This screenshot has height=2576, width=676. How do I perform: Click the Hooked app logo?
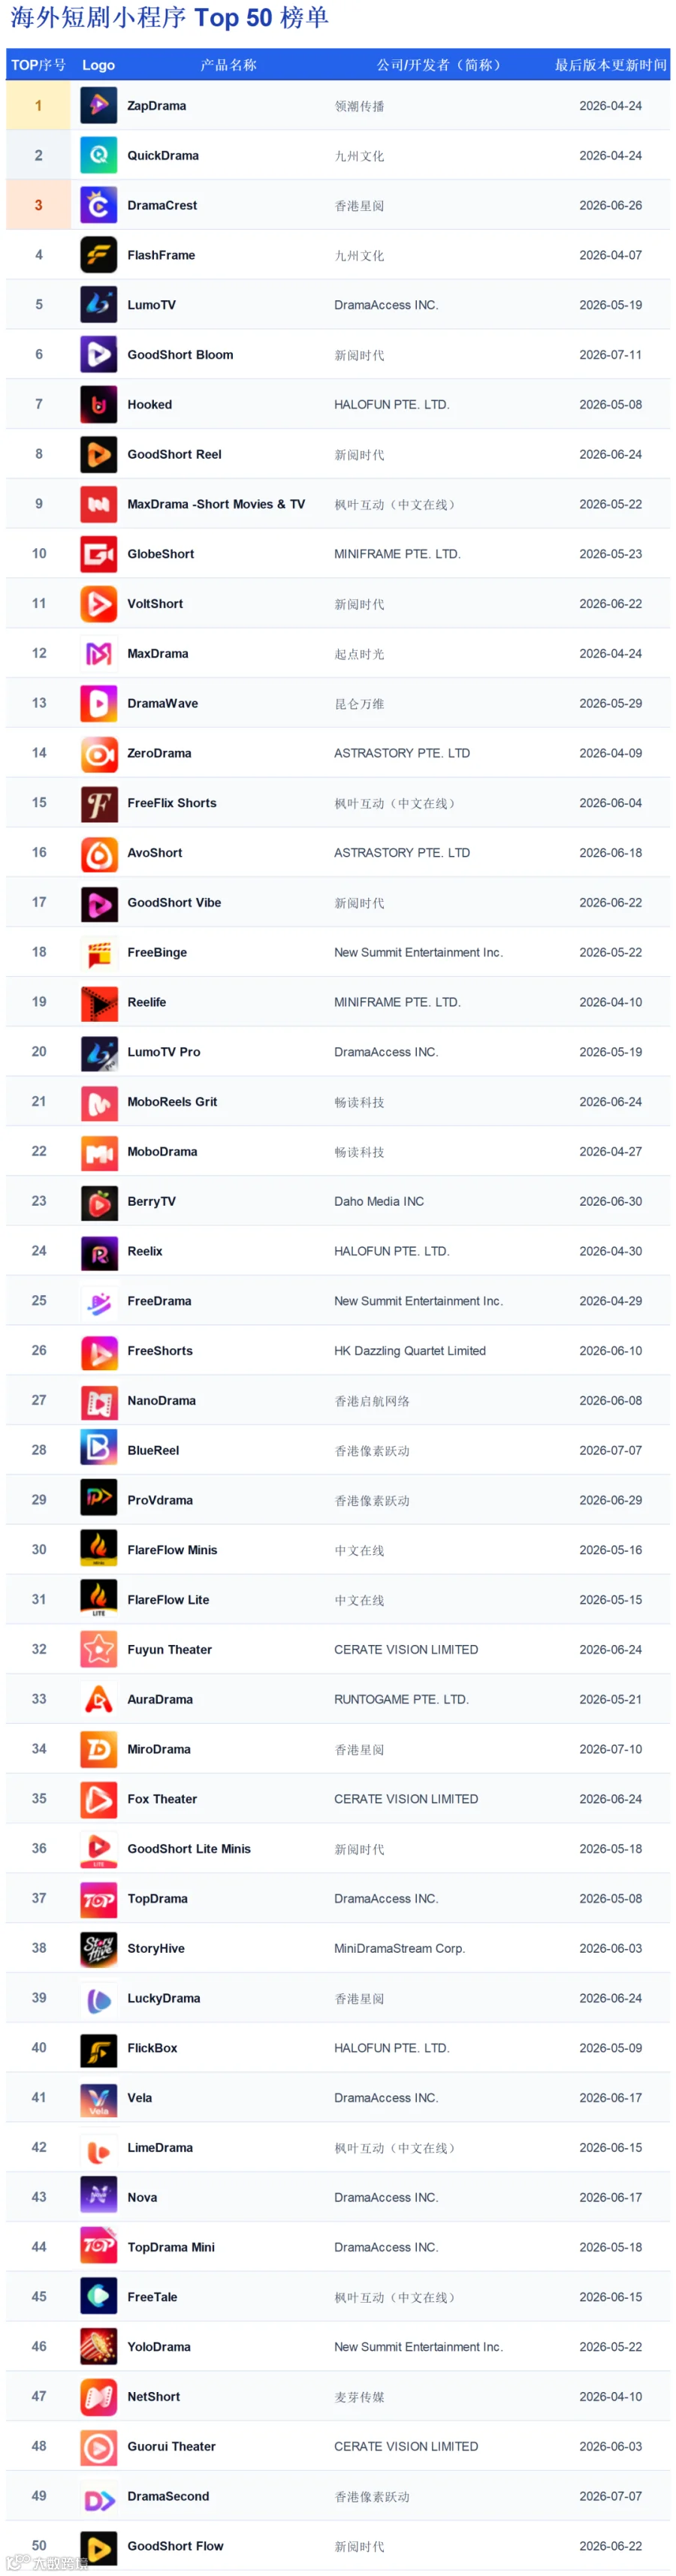pyautogui.click(x=98, y=404)
